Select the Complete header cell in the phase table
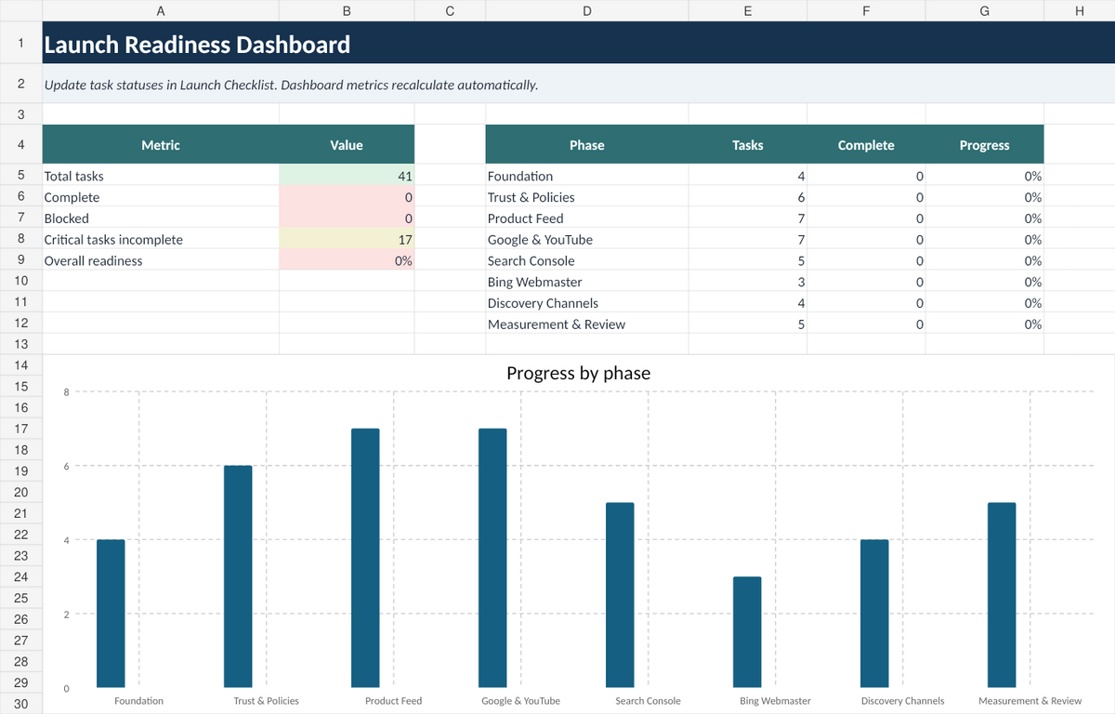The width and height of the screenshot is (1115, 714). point(866,145)
